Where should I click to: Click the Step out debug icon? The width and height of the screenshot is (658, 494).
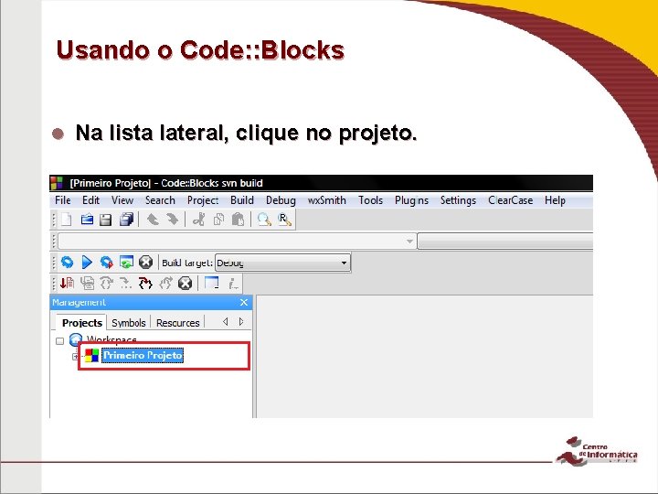(x=165, y=283)
